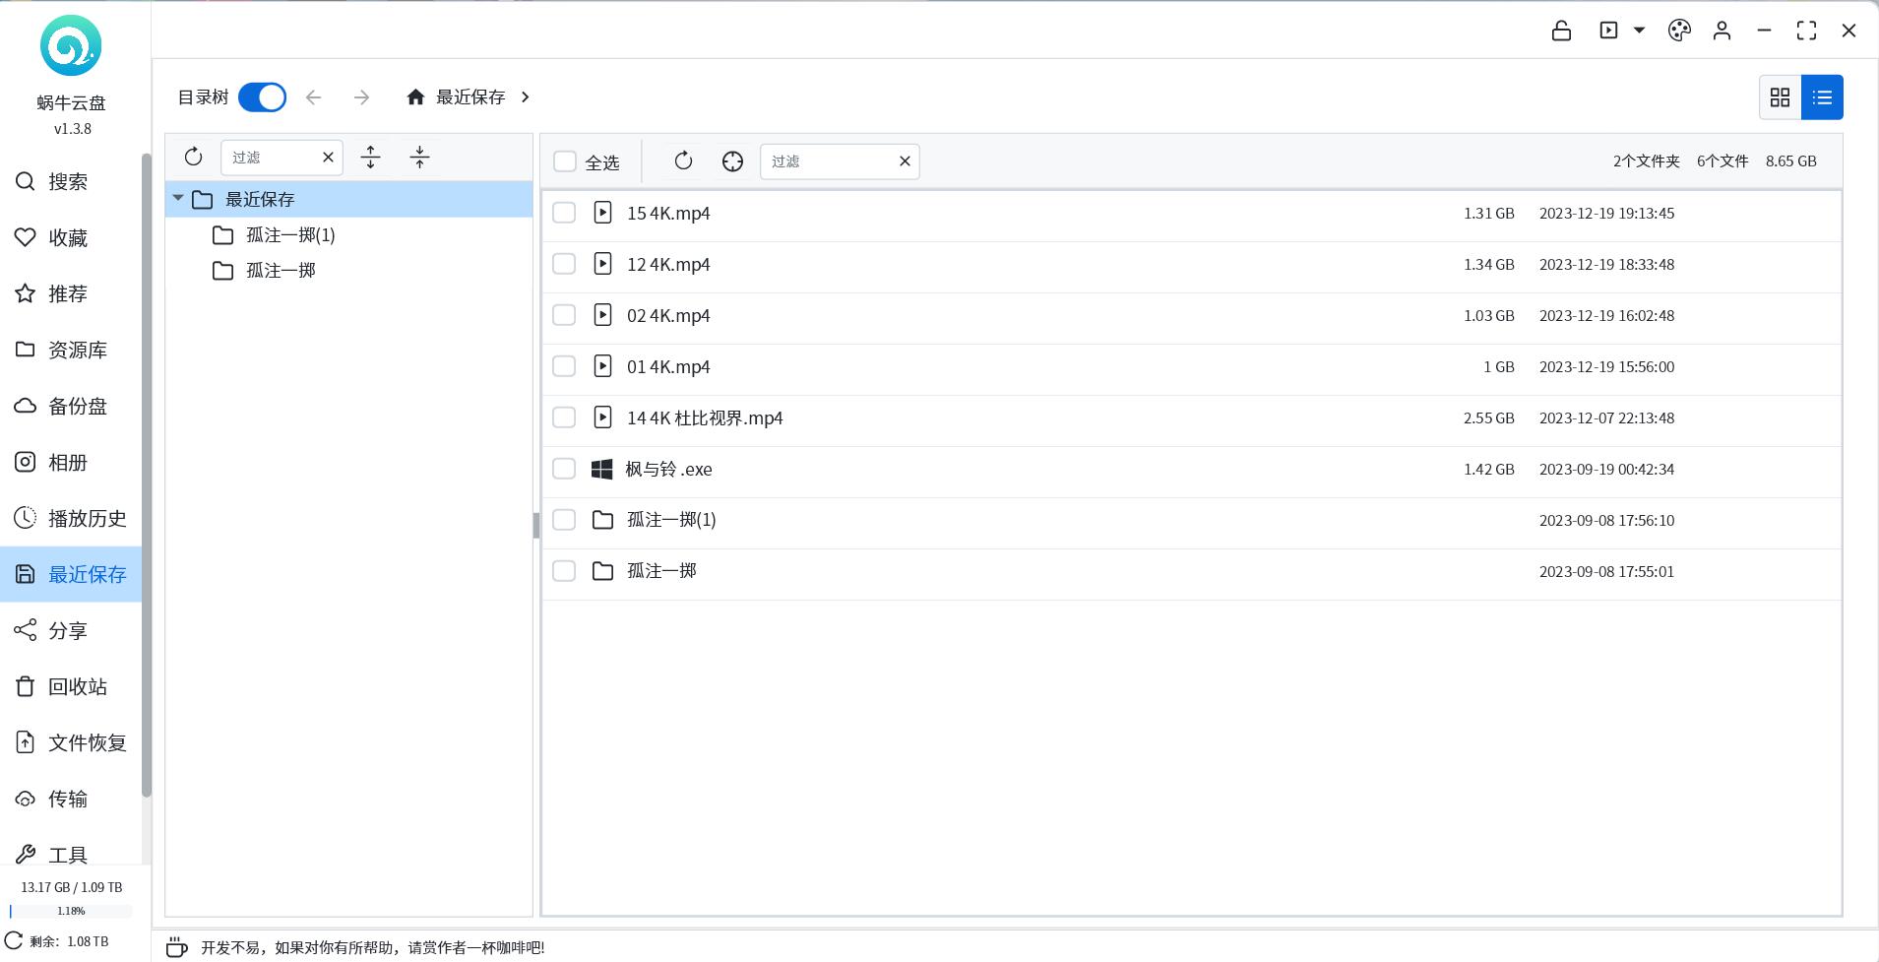Viewport: 1879px width, 962px height.
Task: Check the box for 12 4K.mp4
Action: click(564, 264)
